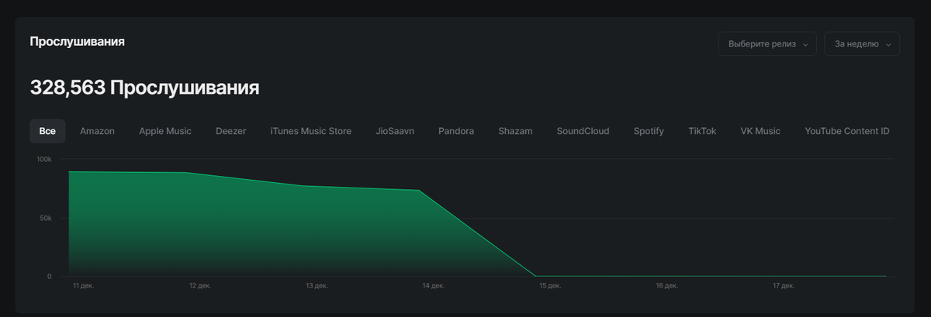931x317 pixels.
Task: Switch to the Deezer tab
Action: 230,131
